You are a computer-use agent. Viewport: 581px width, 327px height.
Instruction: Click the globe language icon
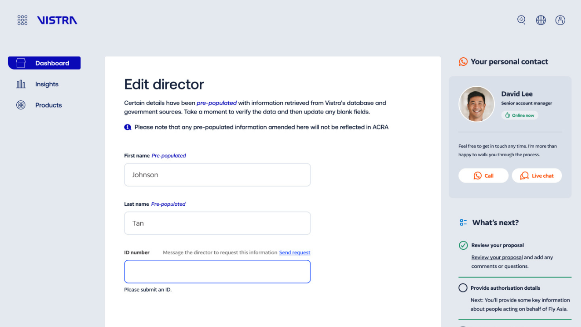pyautogui.click(x=541, y=20)
